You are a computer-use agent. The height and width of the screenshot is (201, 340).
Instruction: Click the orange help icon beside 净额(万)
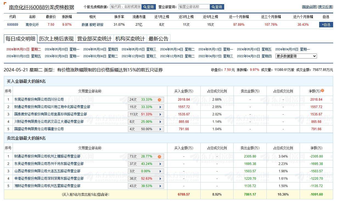point(322,91)
